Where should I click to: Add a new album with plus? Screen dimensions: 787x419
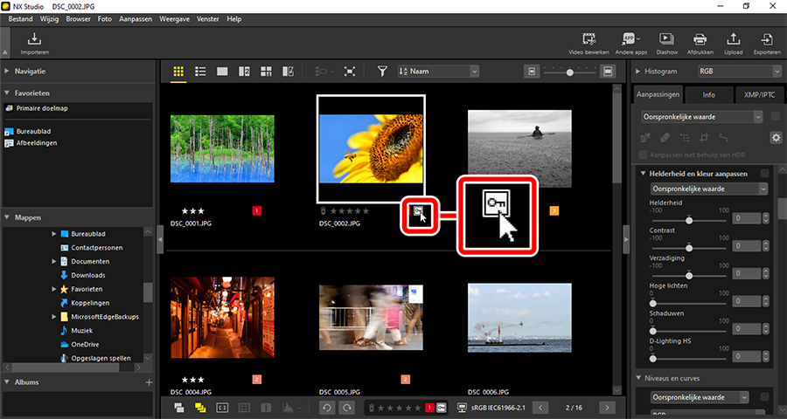(149, 382)
